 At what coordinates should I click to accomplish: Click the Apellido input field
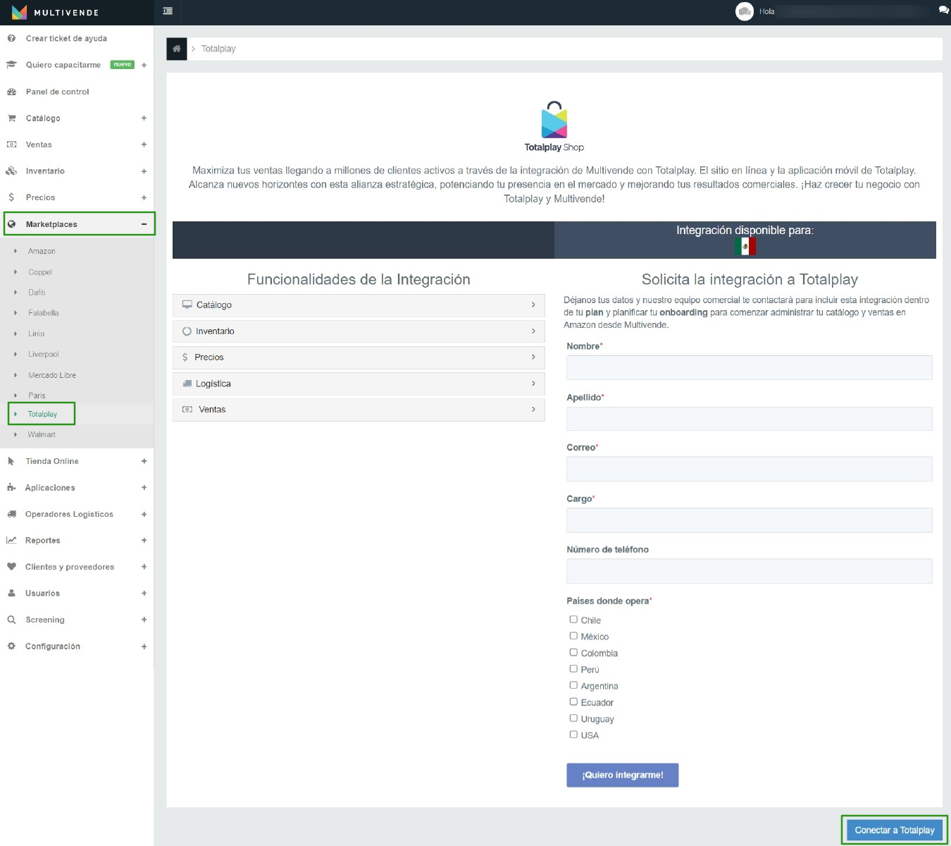(750, 419)
